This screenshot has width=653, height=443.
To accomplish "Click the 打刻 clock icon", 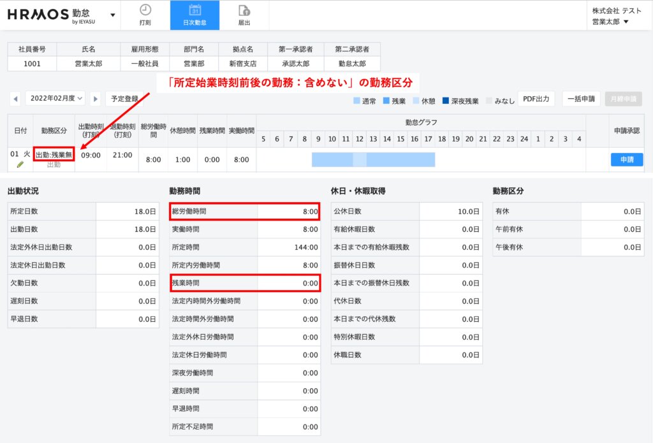I will (145, 10).
